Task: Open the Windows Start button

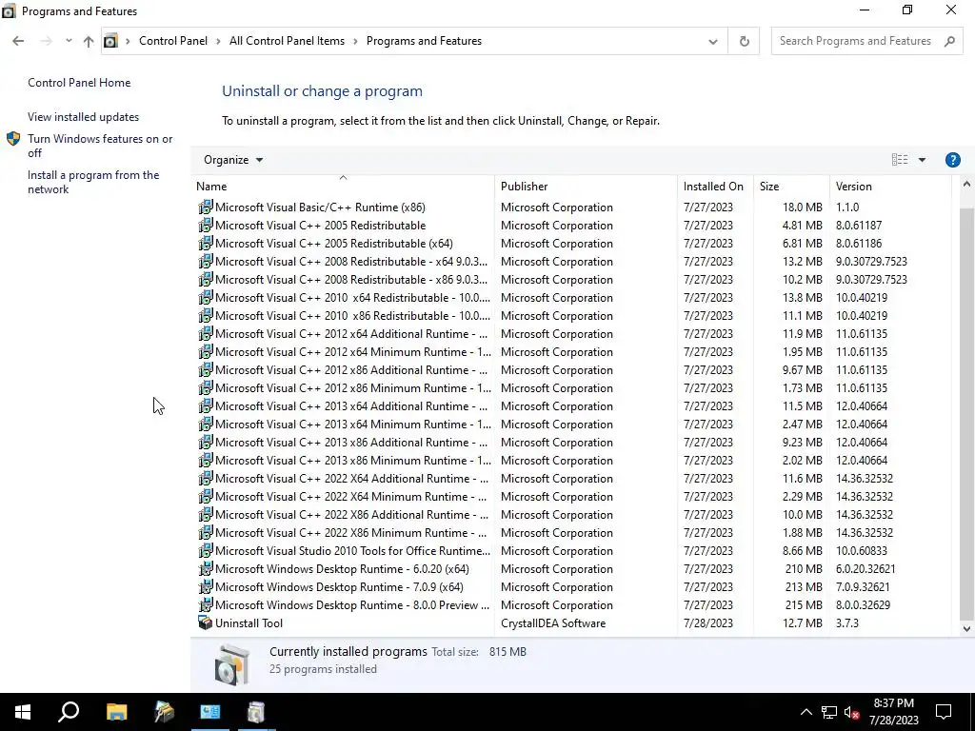Action: (x=23, y=712)
